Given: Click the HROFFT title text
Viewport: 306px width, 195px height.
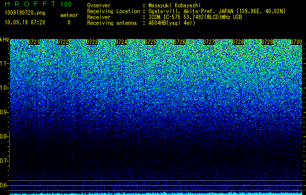Looking at the screenshot, I should (30, 4).
